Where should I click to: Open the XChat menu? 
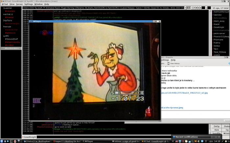pyautogui.click(x=5, y=4)
